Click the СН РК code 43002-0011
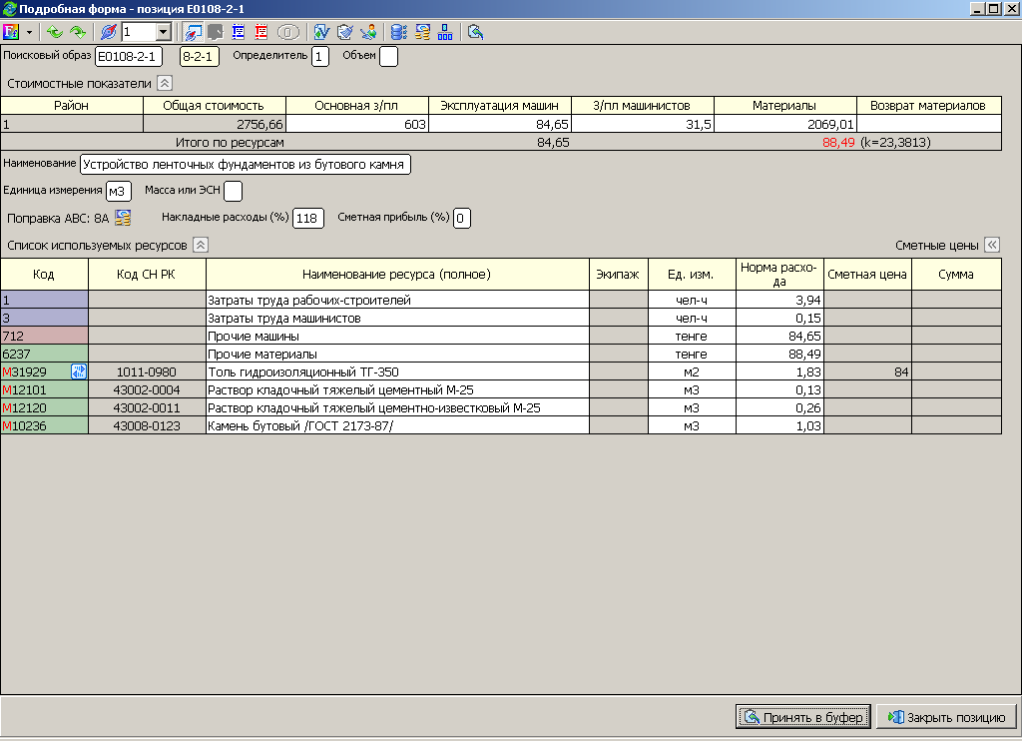Image resolution: width=1022 pixels, height=741 pixels. 147,407
